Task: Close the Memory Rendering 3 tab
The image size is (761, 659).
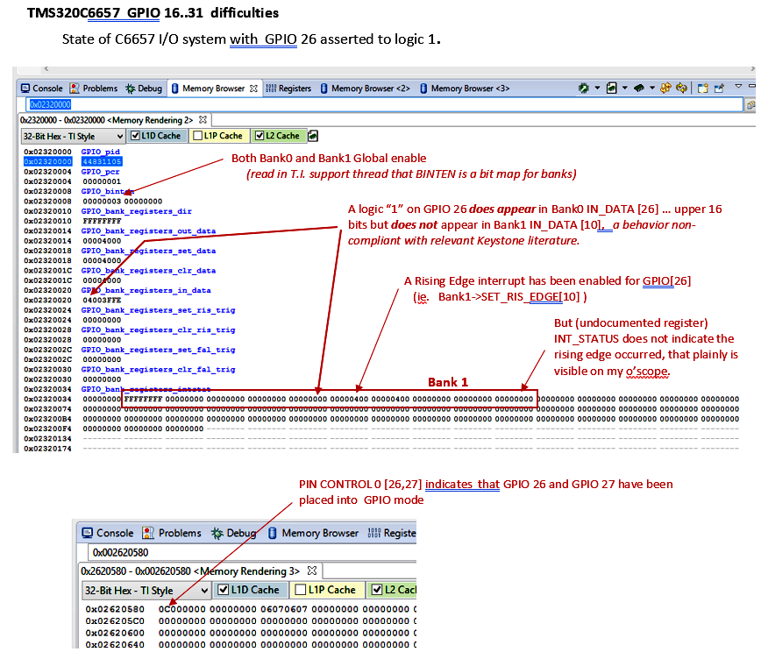Action: pos(312,570)
